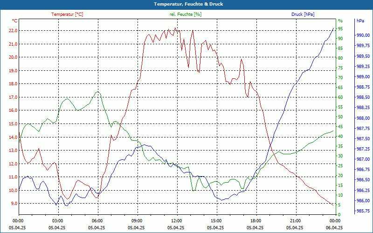Click the blue hPa unit label at top right
The image size is (373, 233).
[360, 21]
